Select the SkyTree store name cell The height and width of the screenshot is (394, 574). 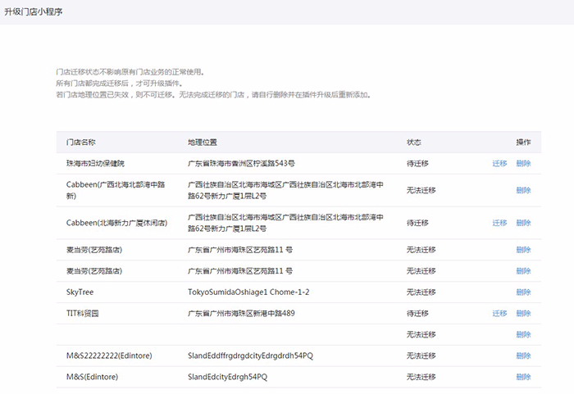pyautogui.click(x=82, y=292)
